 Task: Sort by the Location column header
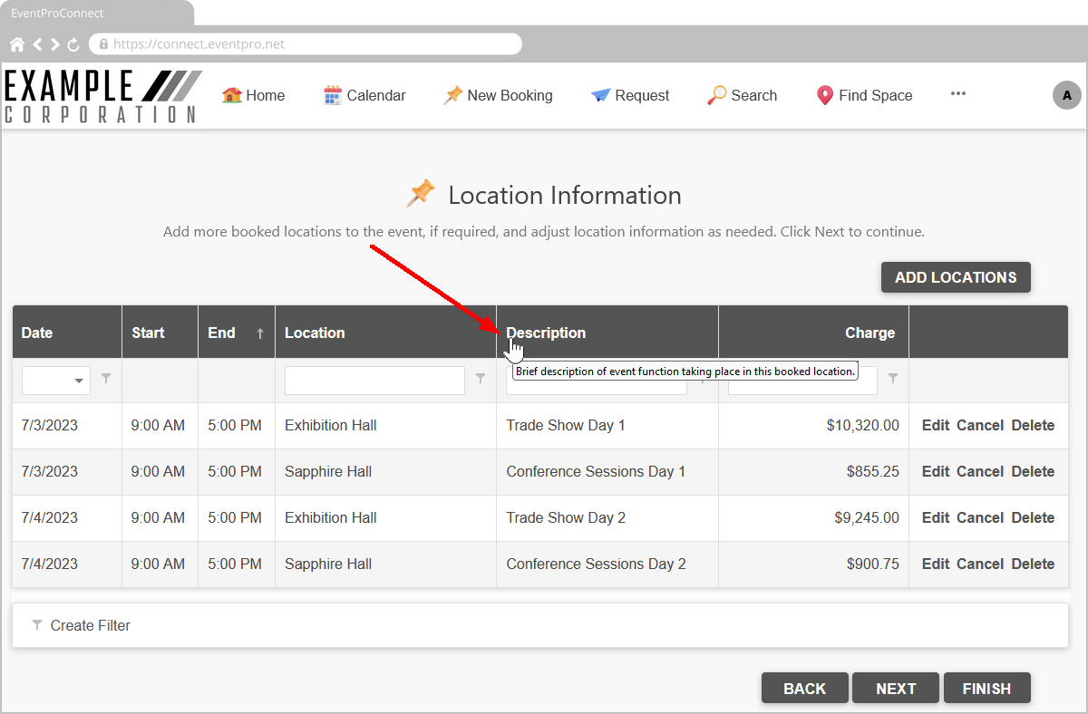coord(385,333)
